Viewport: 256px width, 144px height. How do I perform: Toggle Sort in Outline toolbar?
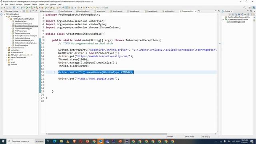236,14
